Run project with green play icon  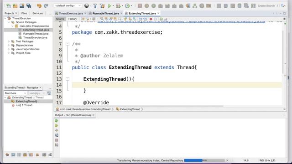pos(109,6)
